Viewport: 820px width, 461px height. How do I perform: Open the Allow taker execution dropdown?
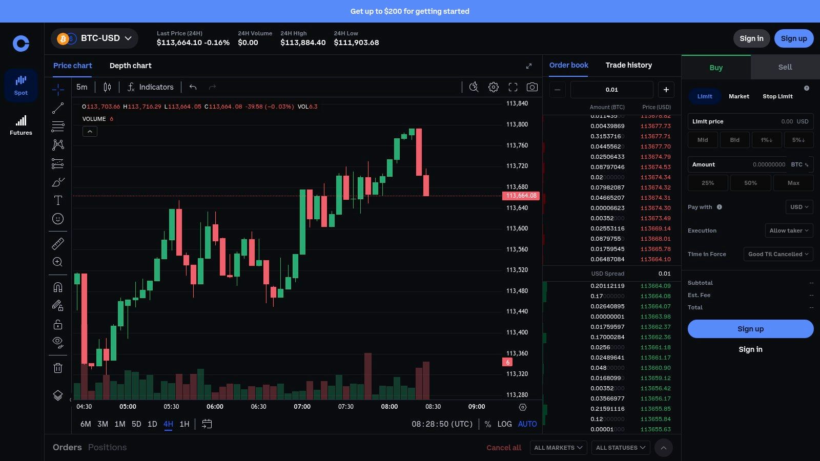click(789, 230)
